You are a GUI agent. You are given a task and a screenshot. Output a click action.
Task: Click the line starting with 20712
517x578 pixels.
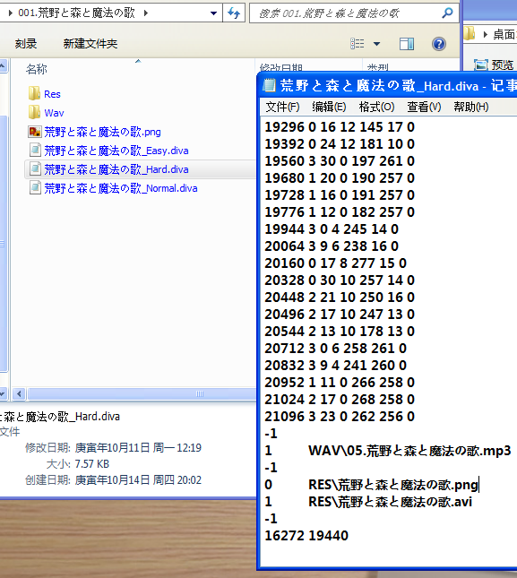click(335, 349)
